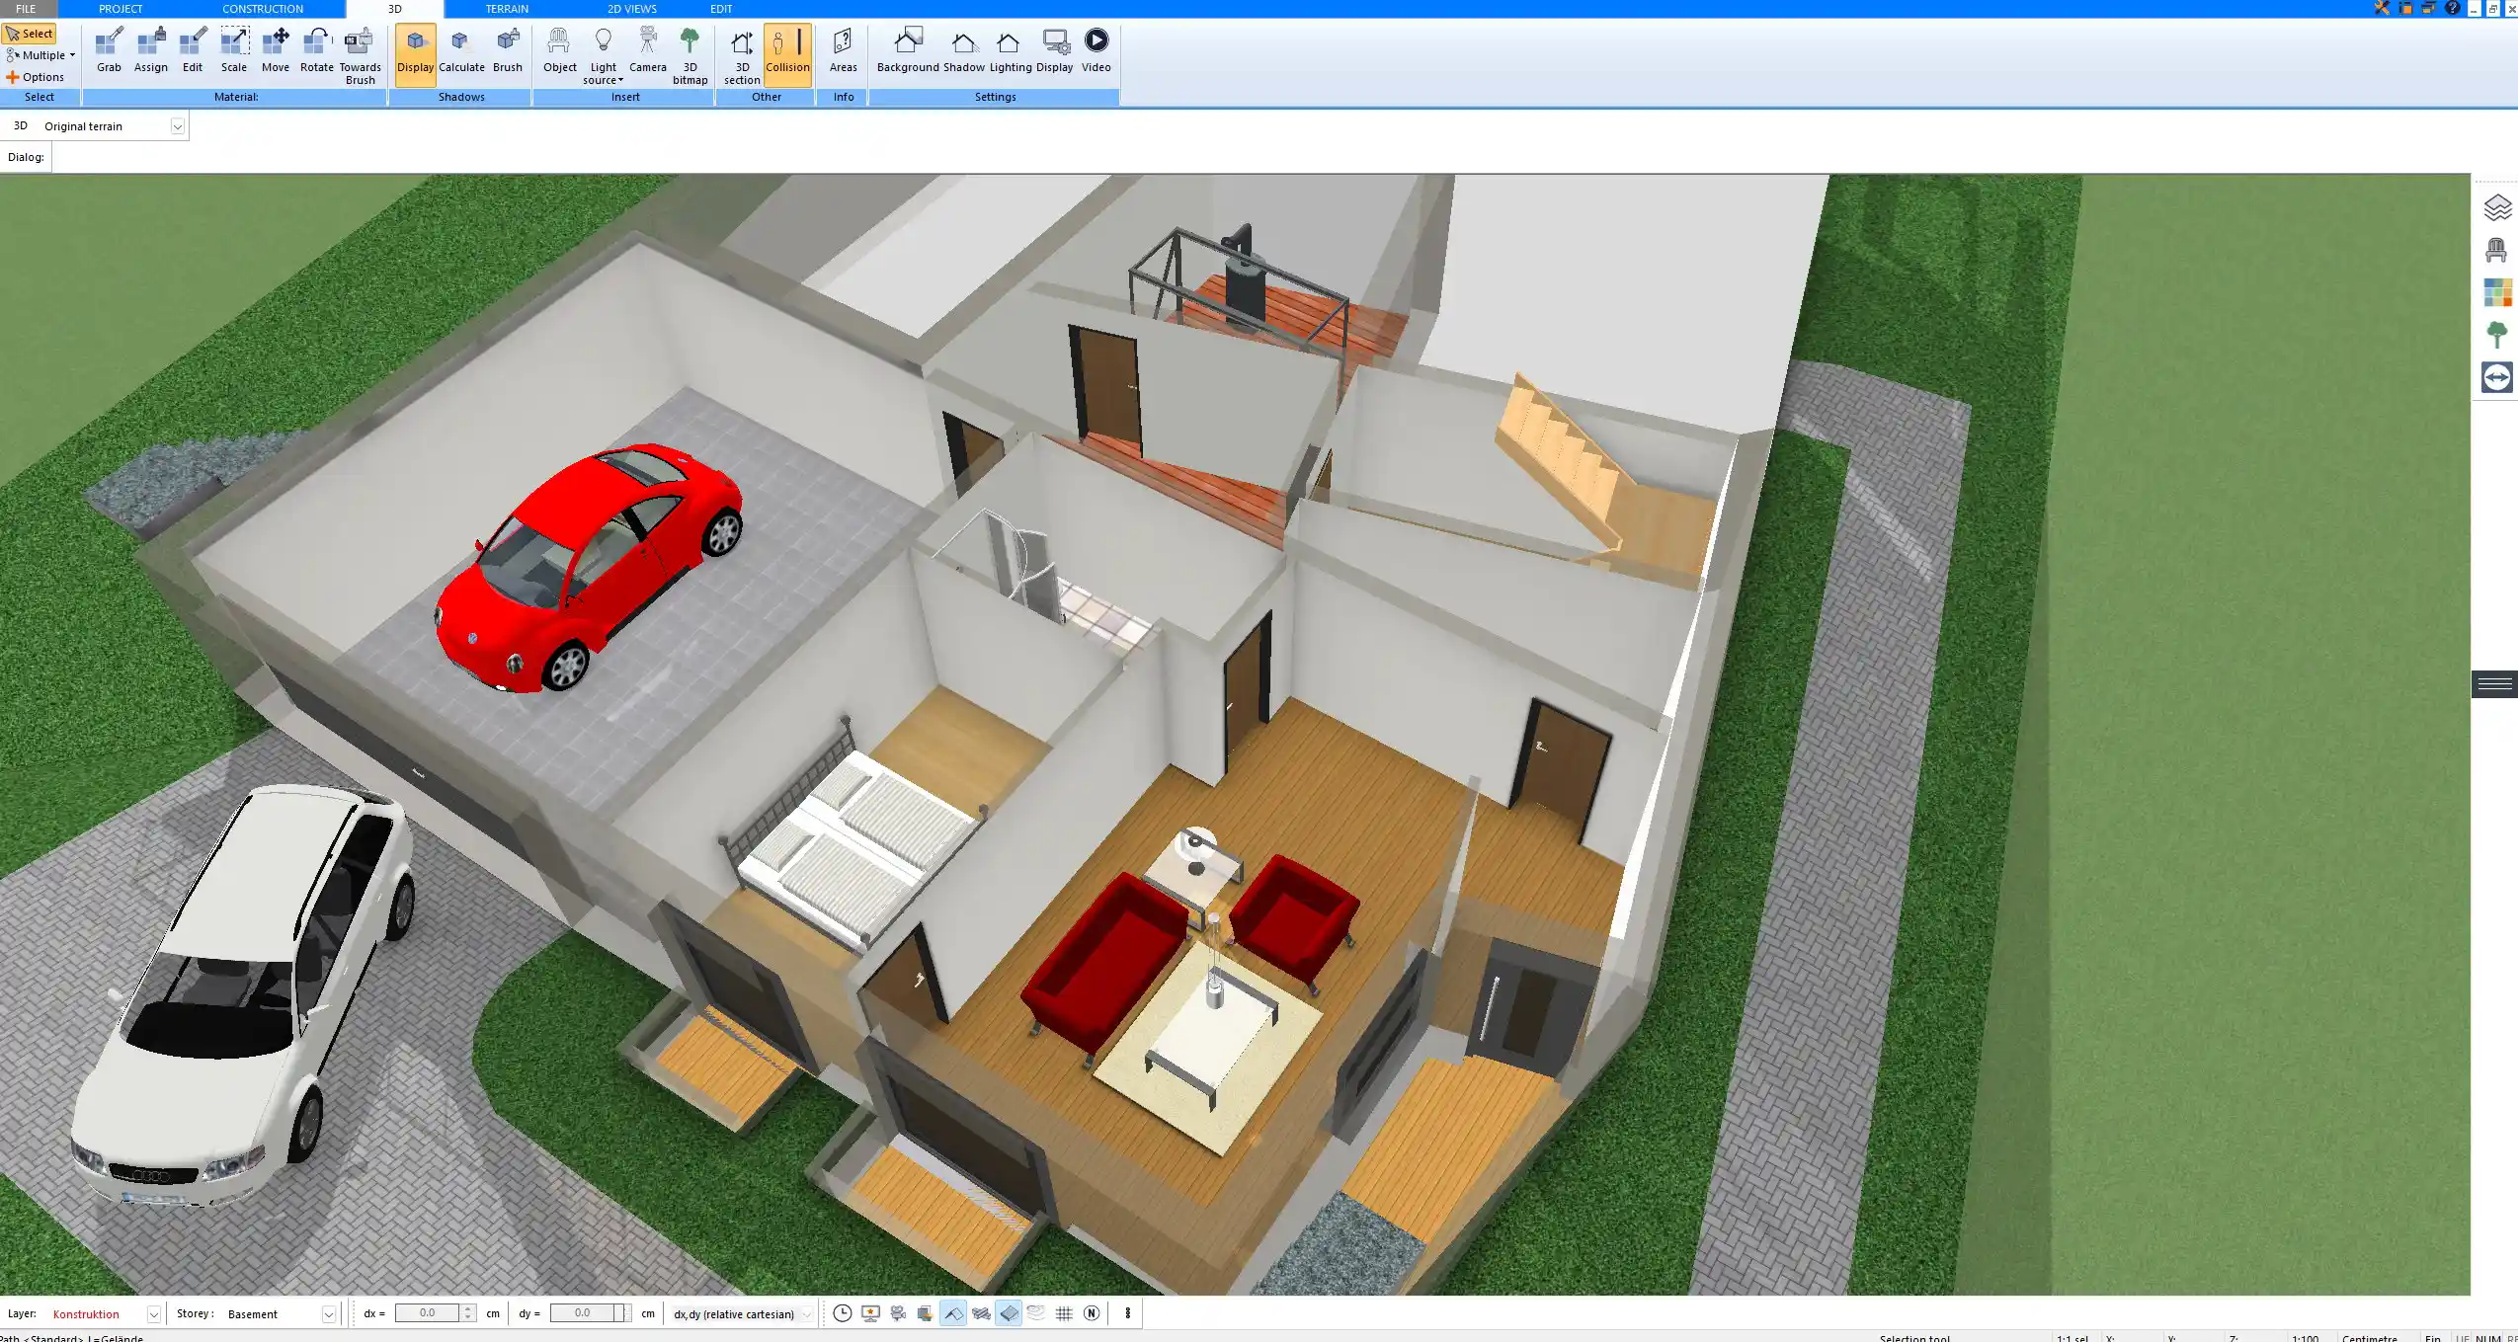Toggle the grid display in the status bar
Viewport: 2518px width, 1342px height.
tap(1064, 1313)
